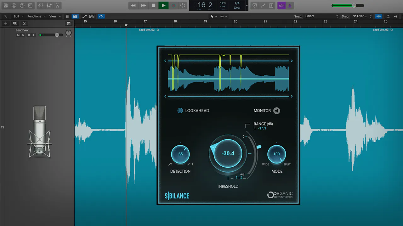Select the Lead Vox track name
403x226 pixels.
tap(22, 30)
